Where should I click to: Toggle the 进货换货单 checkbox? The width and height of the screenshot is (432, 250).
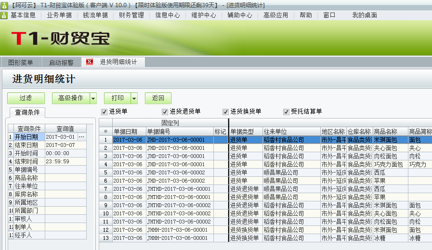225,112
